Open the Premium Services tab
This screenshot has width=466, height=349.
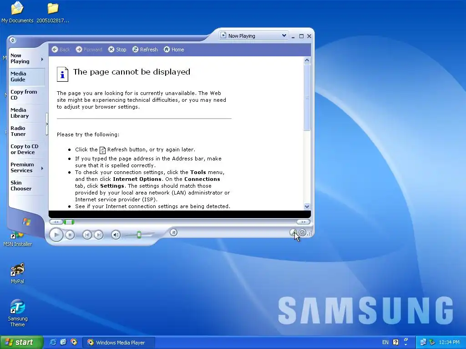26,168
